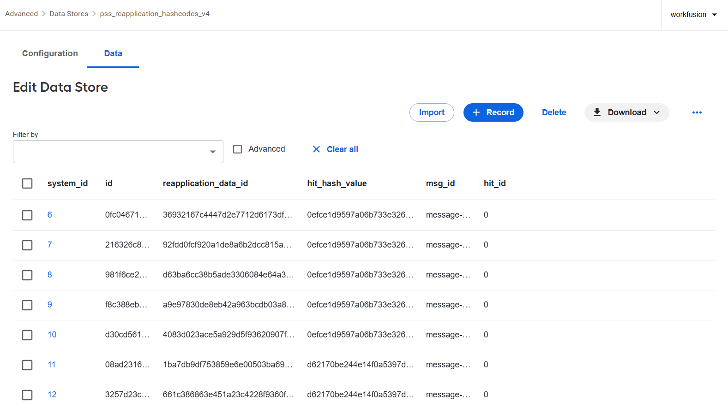This screenshot has height=419, width=728.
Task: Click the Download button
Action: 626,112
